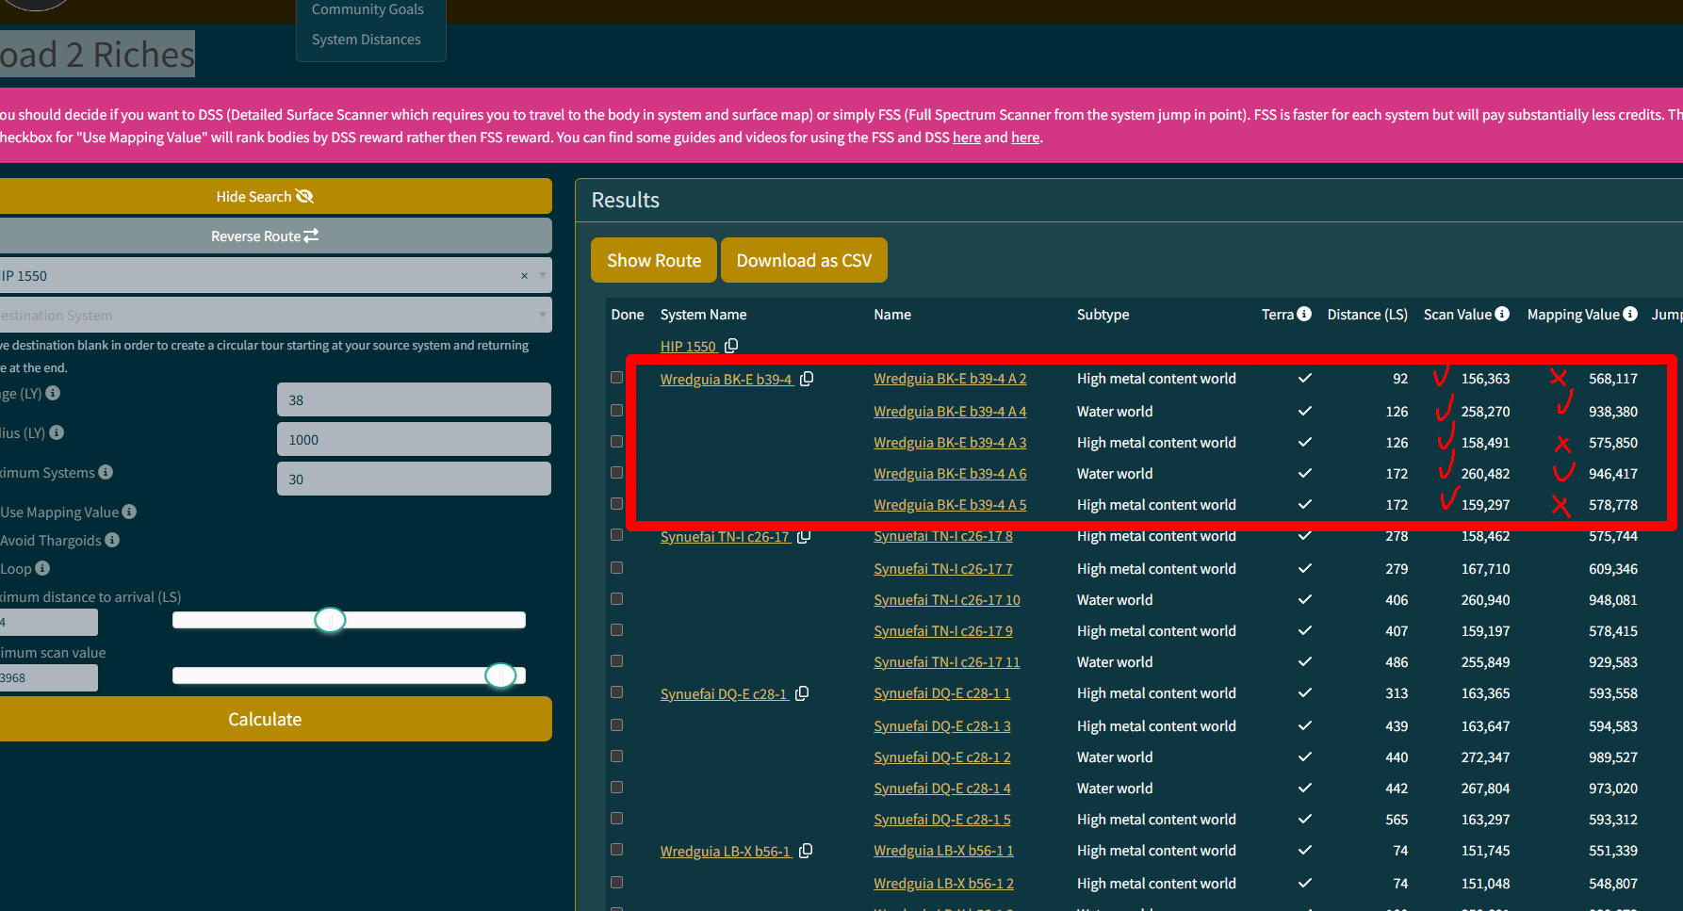Viewport: 1683px width, 911px height.
Task: Tick Done checkbox for Synuefai DQ-E c28-1 1
Action: point(617,692)
